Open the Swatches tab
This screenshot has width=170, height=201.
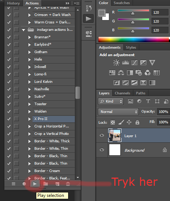coord(122,3)
